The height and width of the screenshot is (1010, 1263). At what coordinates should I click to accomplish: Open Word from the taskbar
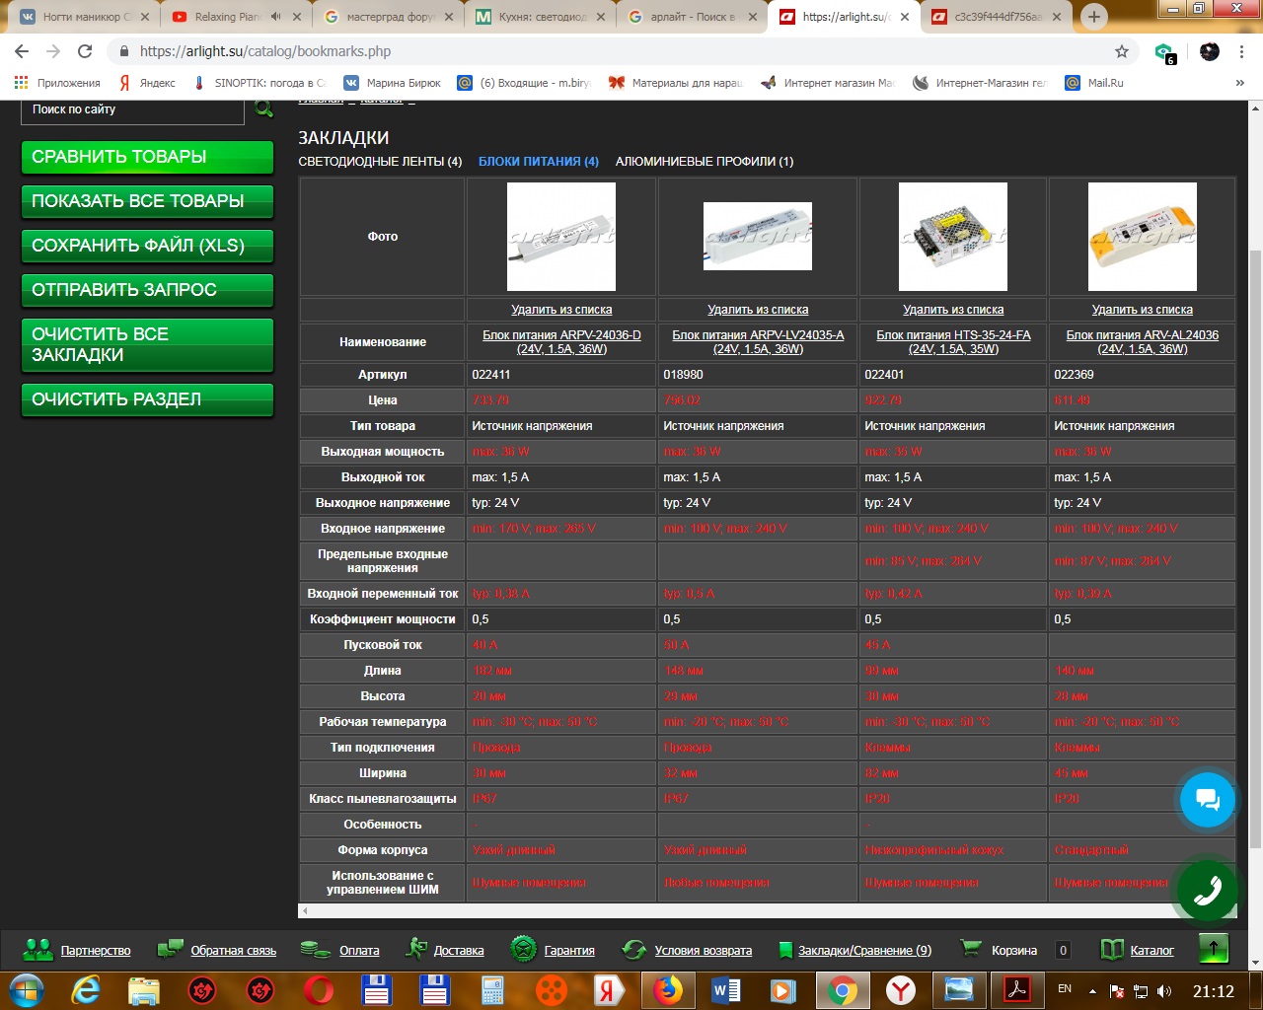tap(726, 989)
